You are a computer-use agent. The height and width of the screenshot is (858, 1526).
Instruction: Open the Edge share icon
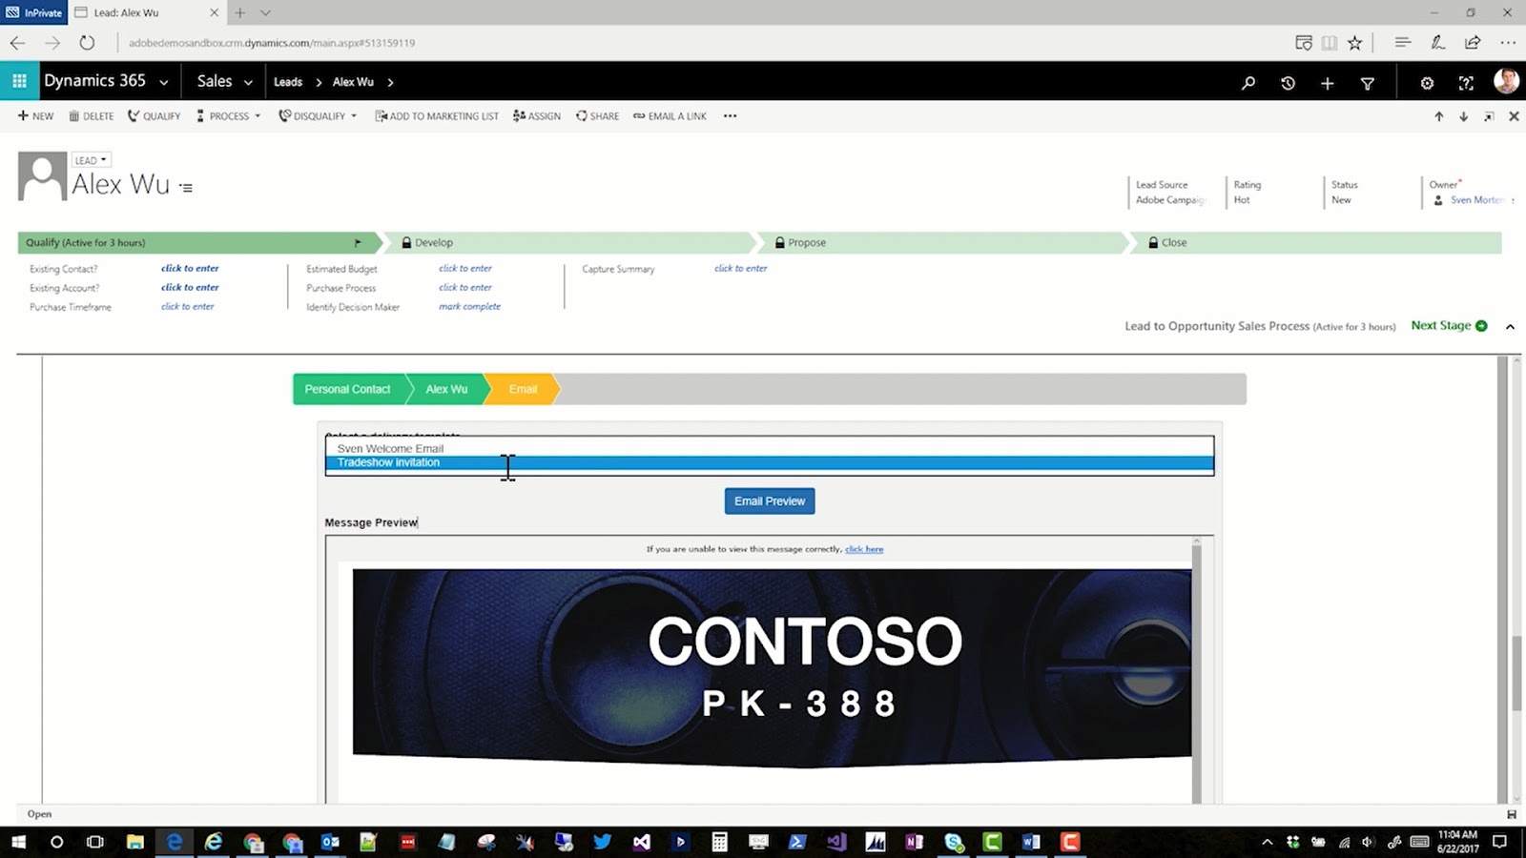1473,43
